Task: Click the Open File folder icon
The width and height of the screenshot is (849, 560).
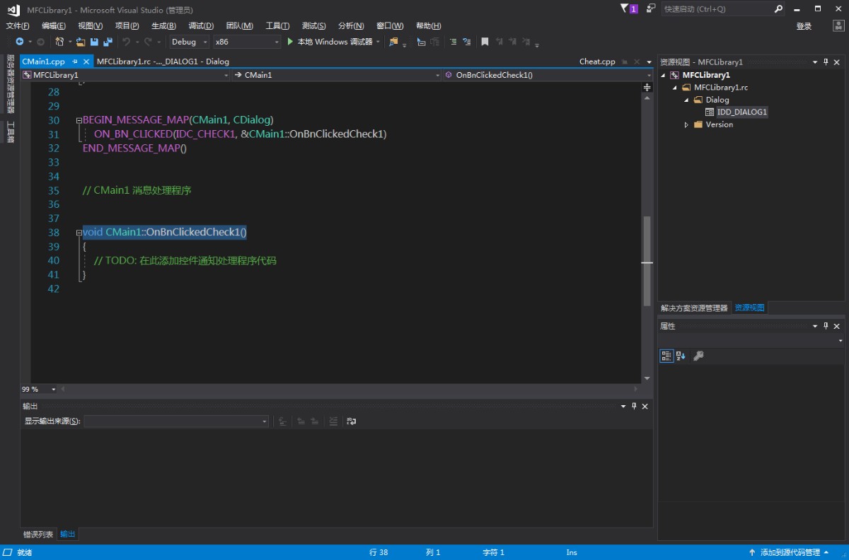Action: (x=81, y=42)
